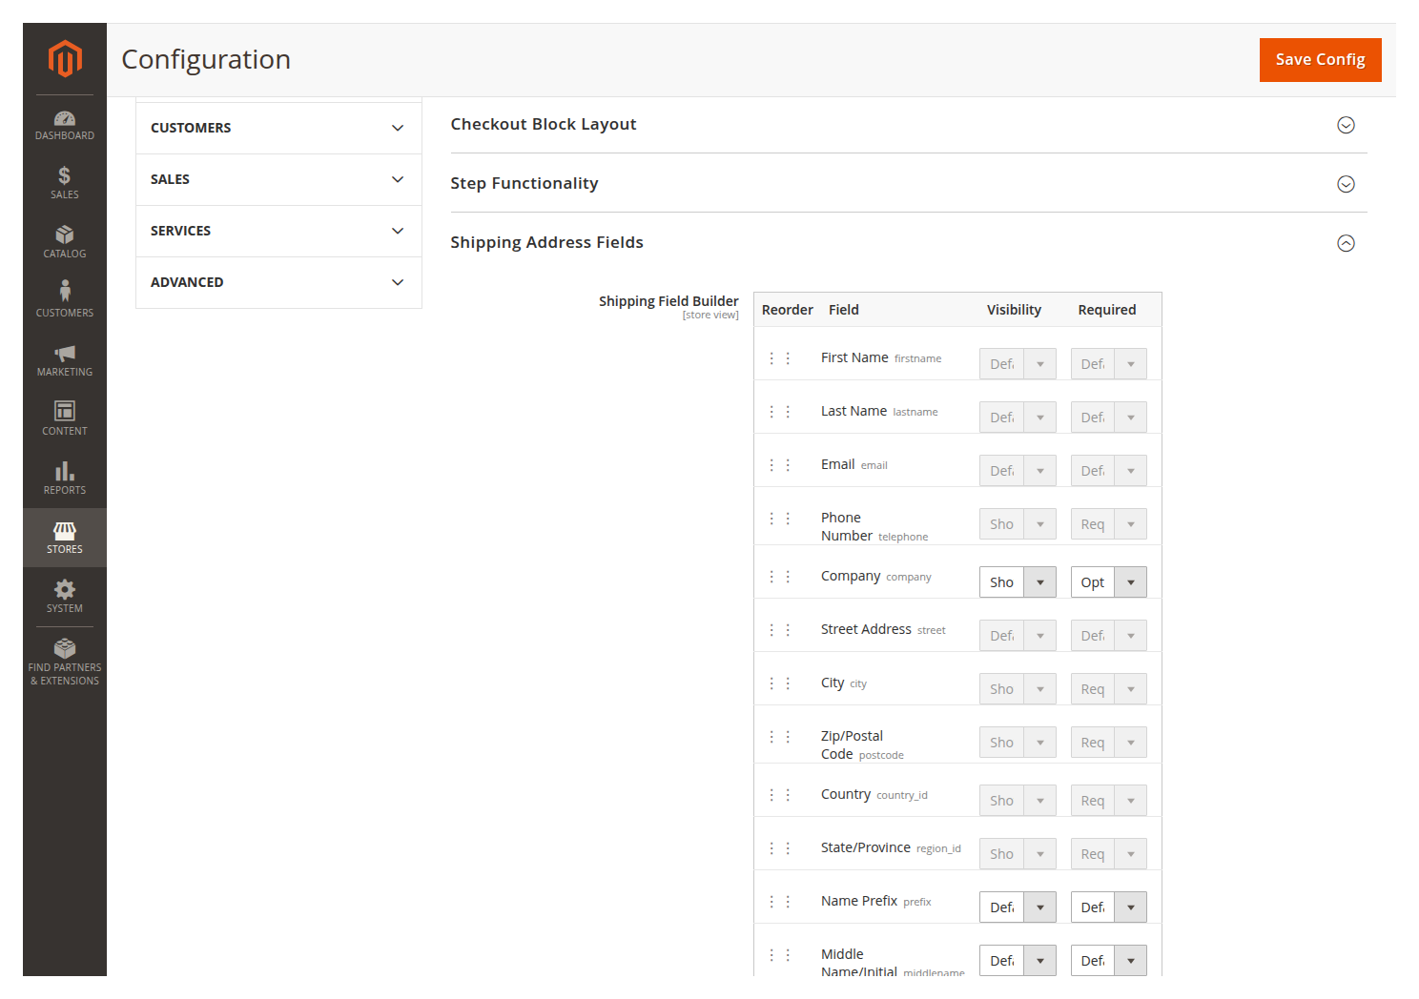Open Middle Name/Initial visibility dropdown
The width and height of the screenshot is (1419, 999).
[1018, 961]
